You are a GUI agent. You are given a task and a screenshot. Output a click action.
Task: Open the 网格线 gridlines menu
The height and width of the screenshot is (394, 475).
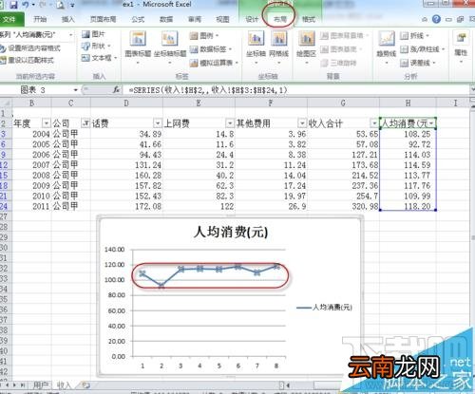tap(279, 47)
